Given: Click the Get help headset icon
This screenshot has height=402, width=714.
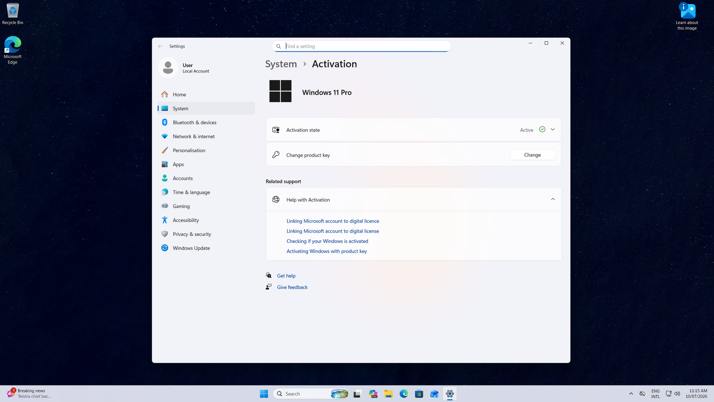Looking at the screenshot, I should [x=269, y=276].
